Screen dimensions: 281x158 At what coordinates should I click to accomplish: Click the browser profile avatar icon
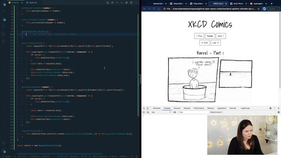264,9
